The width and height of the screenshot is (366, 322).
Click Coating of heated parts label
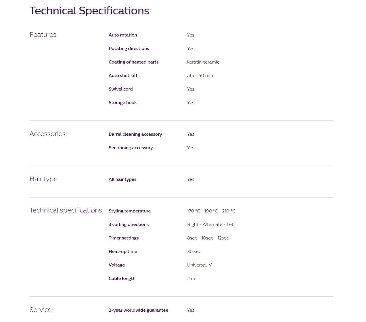click(x=133, y=62)
